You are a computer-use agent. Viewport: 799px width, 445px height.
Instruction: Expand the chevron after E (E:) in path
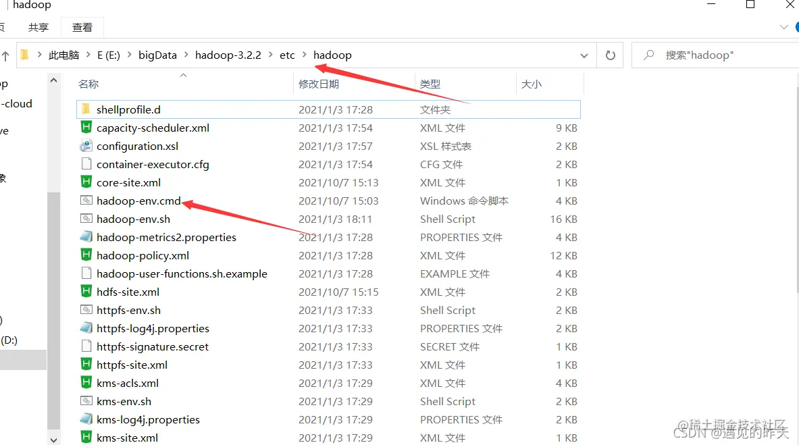(x=130, y=55)
